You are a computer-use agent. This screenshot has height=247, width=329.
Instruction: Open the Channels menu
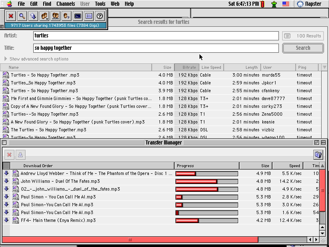66,4
